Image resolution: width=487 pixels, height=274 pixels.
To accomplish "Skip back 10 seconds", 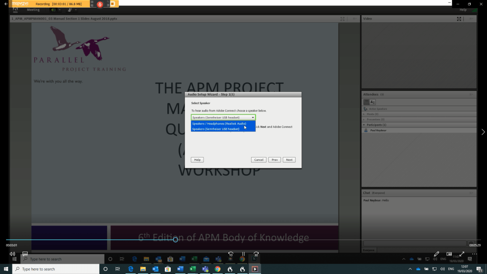I will [x=230, y=254].
